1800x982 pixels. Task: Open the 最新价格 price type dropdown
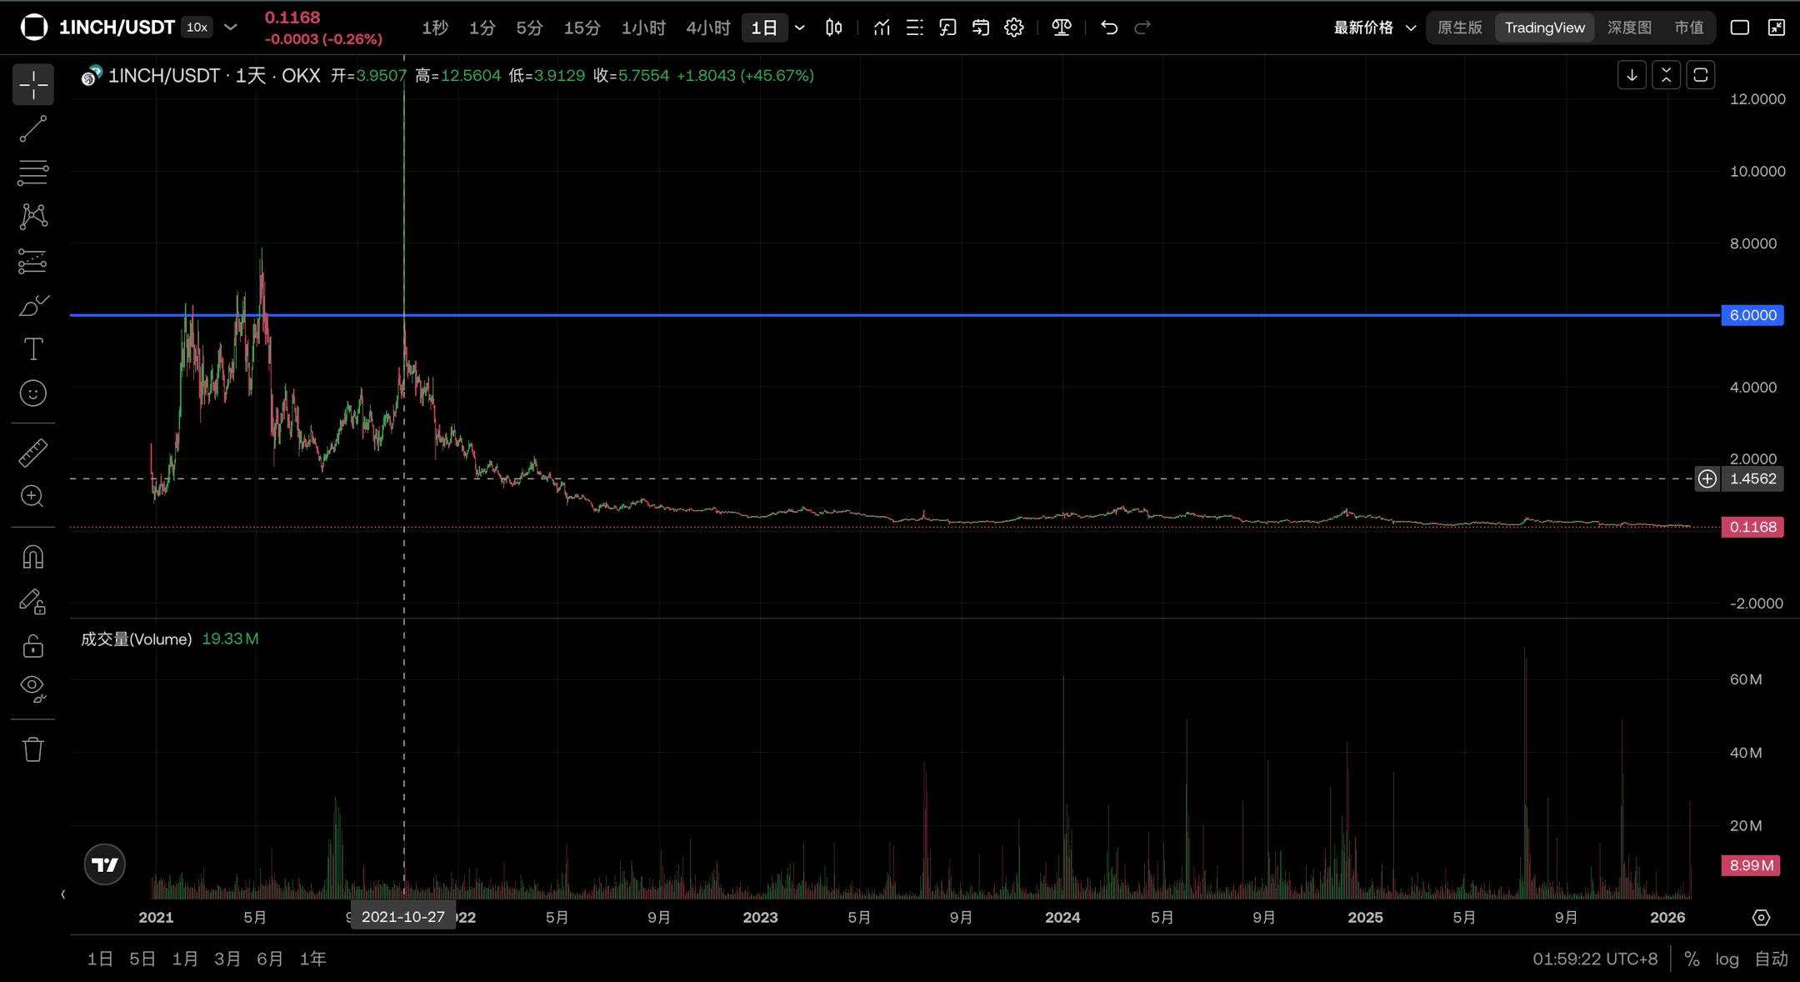(1375, 28)
